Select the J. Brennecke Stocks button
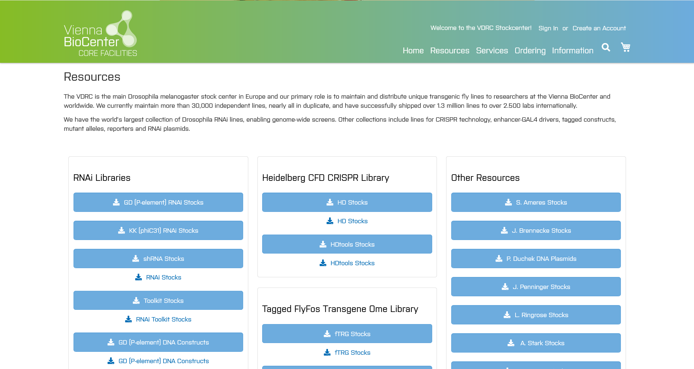The height and width of the screenshot is (369, 694). click(536, 231)
